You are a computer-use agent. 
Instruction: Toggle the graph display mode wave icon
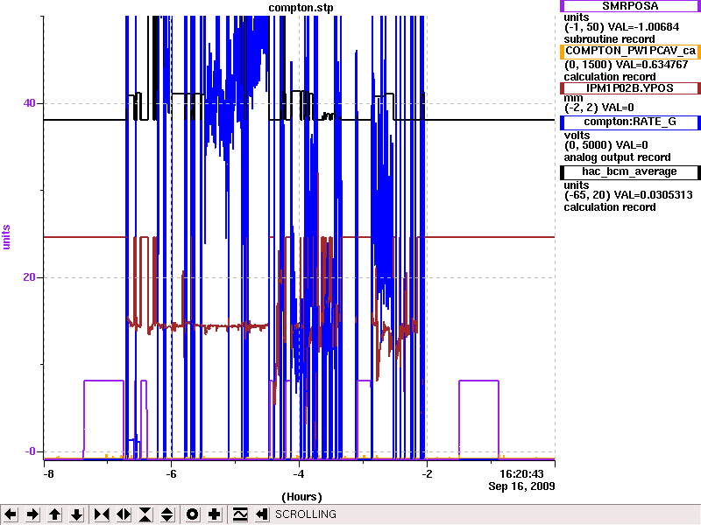(x=240, y=514)
